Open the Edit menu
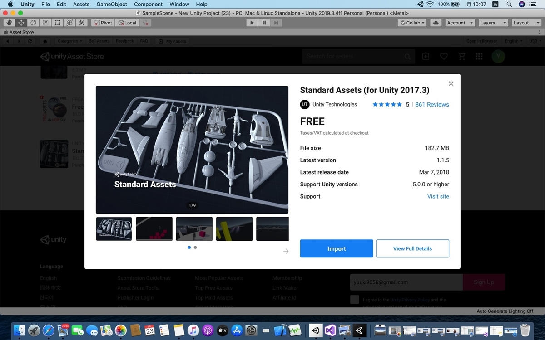 click(61, 4)
